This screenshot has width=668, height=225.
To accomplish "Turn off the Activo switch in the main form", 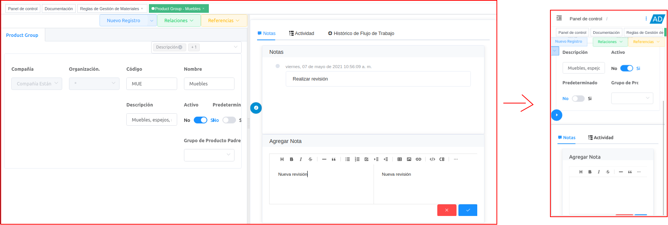I will (x=200, y=120).
